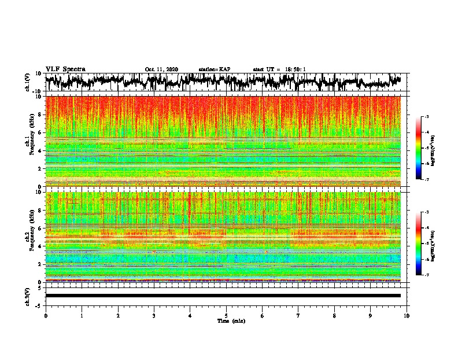Screen dimensions: 458x354
Task: Click the 'station=KAP' label
Action: click(215, 69)
